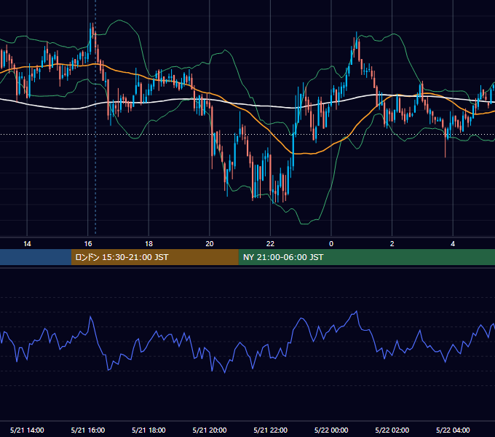Click the 5/21 22:00 date label

(x=271, y=430)
